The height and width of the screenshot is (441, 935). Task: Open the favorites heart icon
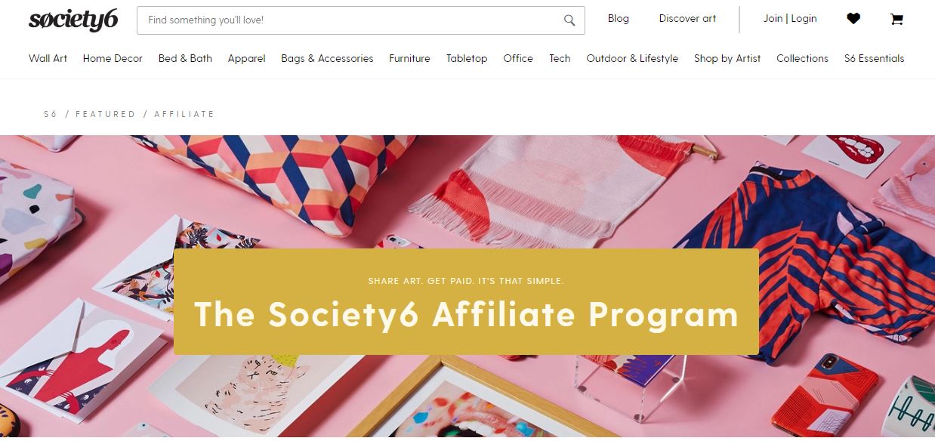point(853,19)
